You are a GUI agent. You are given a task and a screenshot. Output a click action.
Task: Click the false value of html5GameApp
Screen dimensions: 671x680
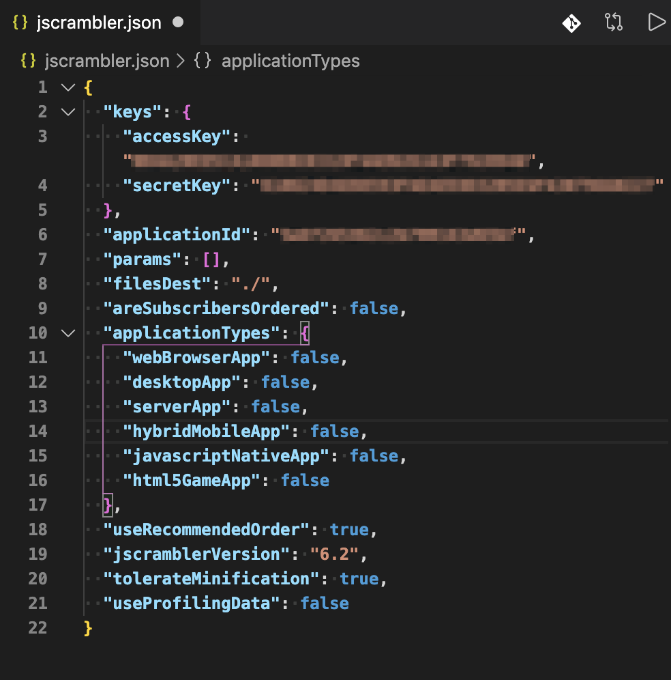point(305,481)
